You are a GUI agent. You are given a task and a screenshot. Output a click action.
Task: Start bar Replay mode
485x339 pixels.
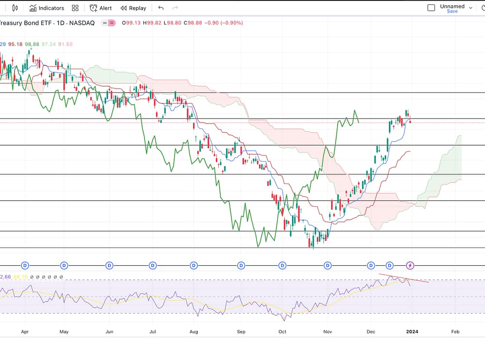133,8
